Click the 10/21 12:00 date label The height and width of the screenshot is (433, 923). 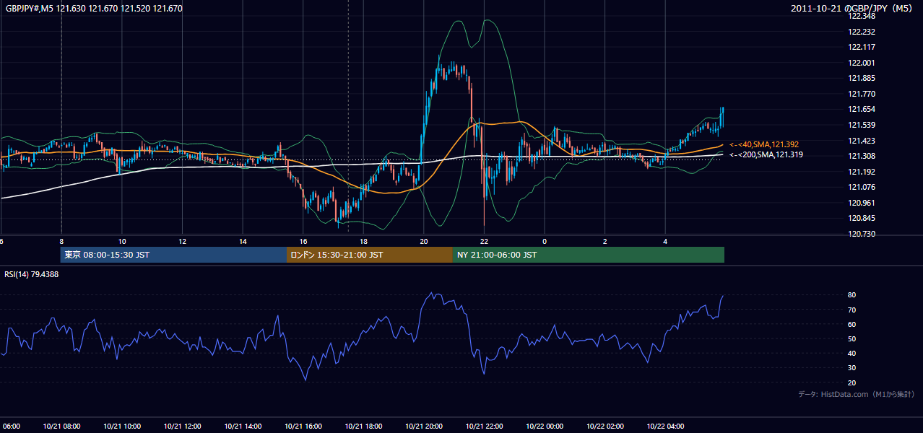click(x=182, y=426)
